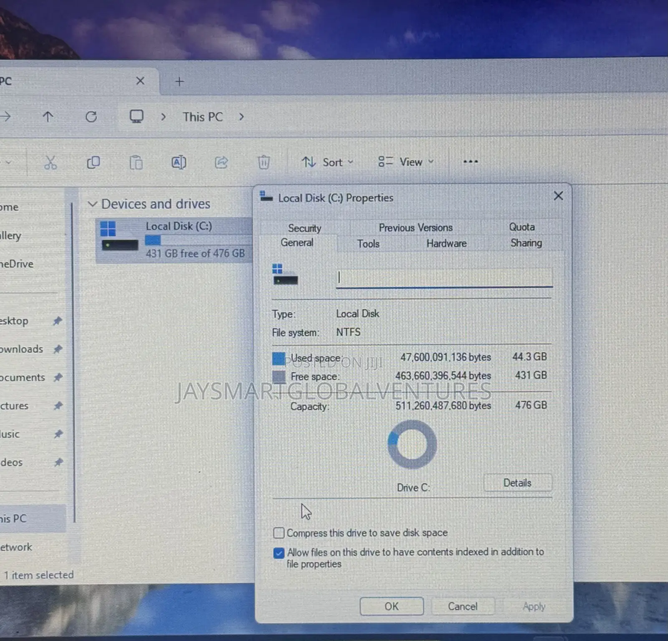Click chevron before This PC in address bar

(x=163, y=117)
